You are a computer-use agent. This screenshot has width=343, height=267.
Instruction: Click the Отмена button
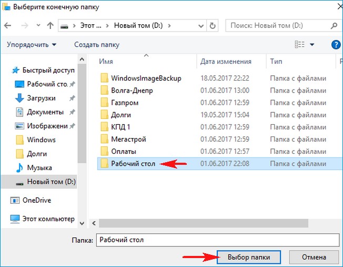[x=314, y=257]
